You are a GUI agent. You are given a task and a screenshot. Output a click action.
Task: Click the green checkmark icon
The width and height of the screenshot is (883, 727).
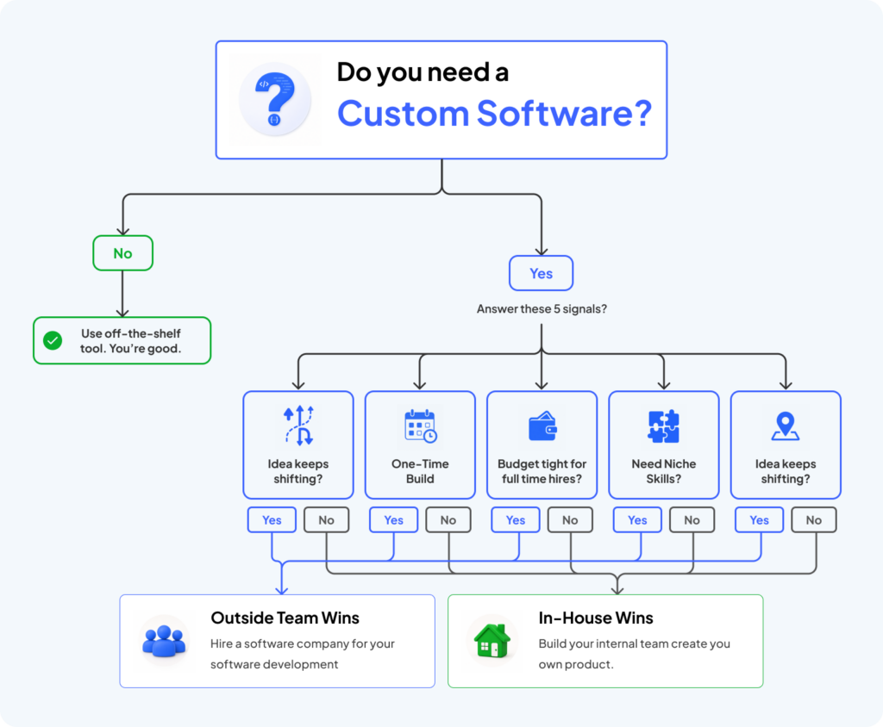pos(53,340)
